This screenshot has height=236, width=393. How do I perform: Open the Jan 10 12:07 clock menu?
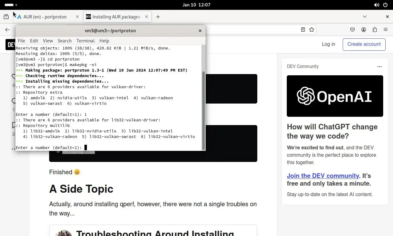pos(196,5)
